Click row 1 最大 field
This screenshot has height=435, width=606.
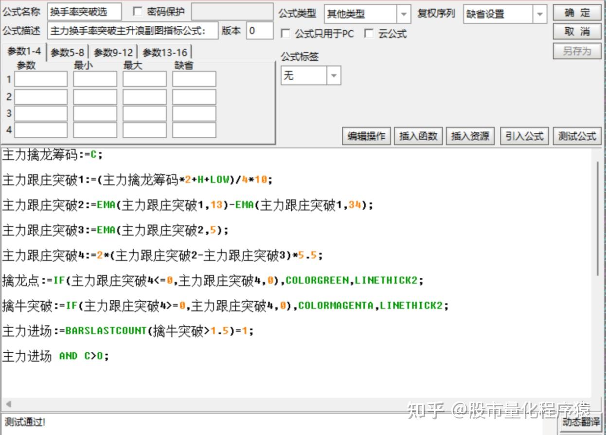(144, 79)
